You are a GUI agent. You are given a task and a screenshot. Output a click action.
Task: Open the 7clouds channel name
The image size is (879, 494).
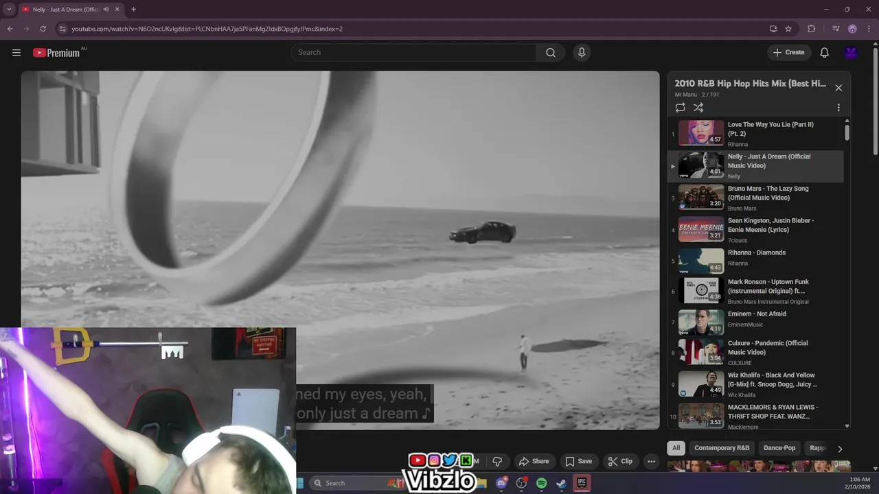click(x=738, y=241)
